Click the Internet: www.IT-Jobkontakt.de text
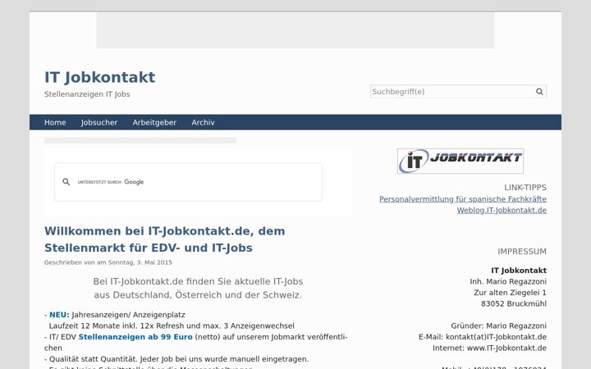Viewport: 591px width, 369px height. [489, 348]
